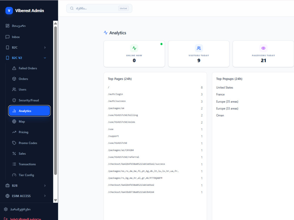Screen dimensions: 294x220
Task: Collapse the B2C V2 section chevron
Action: (x=45, y=58)
